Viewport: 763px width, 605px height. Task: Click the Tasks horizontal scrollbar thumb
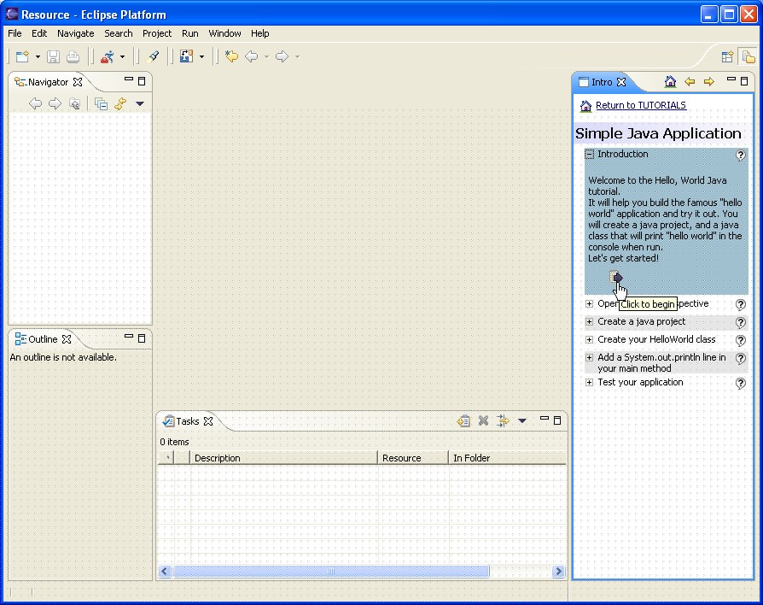click(331, 572)
